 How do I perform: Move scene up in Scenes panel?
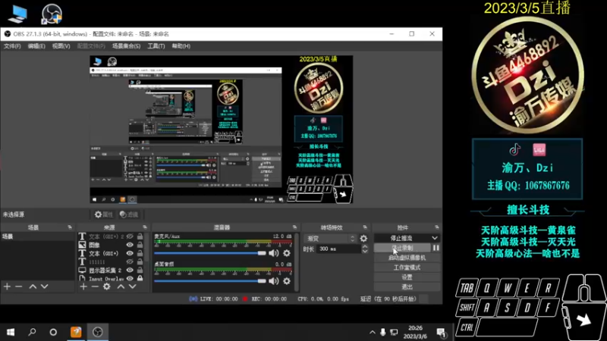pyautogui.click(x=33, y=286)
